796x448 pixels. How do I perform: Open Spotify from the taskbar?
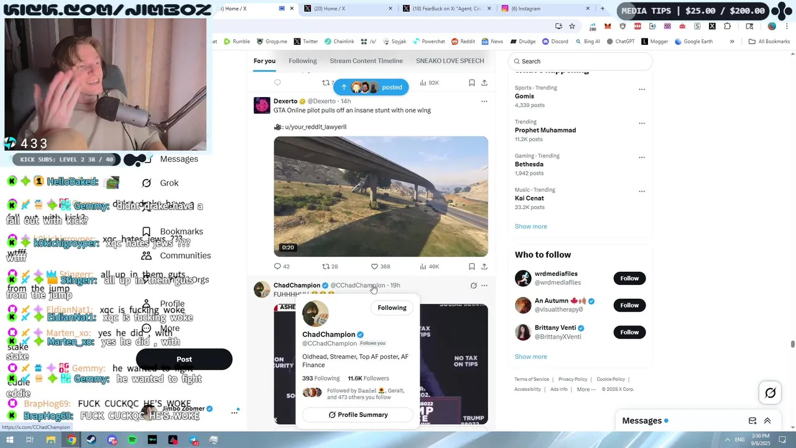[132, 440]
